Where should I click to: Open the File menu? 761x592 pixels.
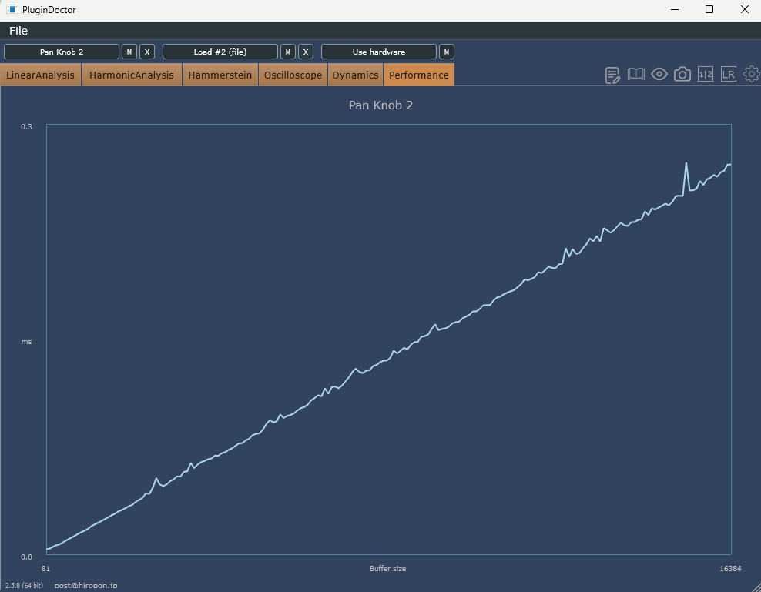(x=18, y=31)
